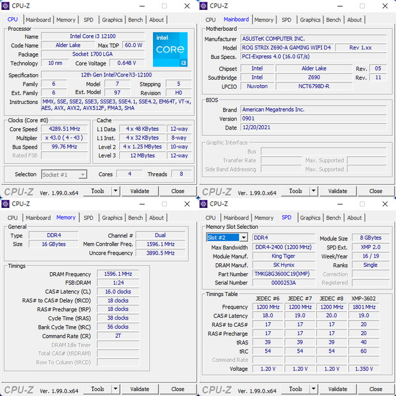Click Validate button in the CPU window
Screen dimensions: 396x396
point(140,191)
